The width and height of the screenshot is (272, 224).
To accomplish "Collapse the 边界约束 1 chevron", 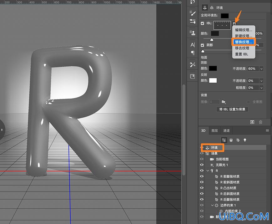I will [212, 206].
